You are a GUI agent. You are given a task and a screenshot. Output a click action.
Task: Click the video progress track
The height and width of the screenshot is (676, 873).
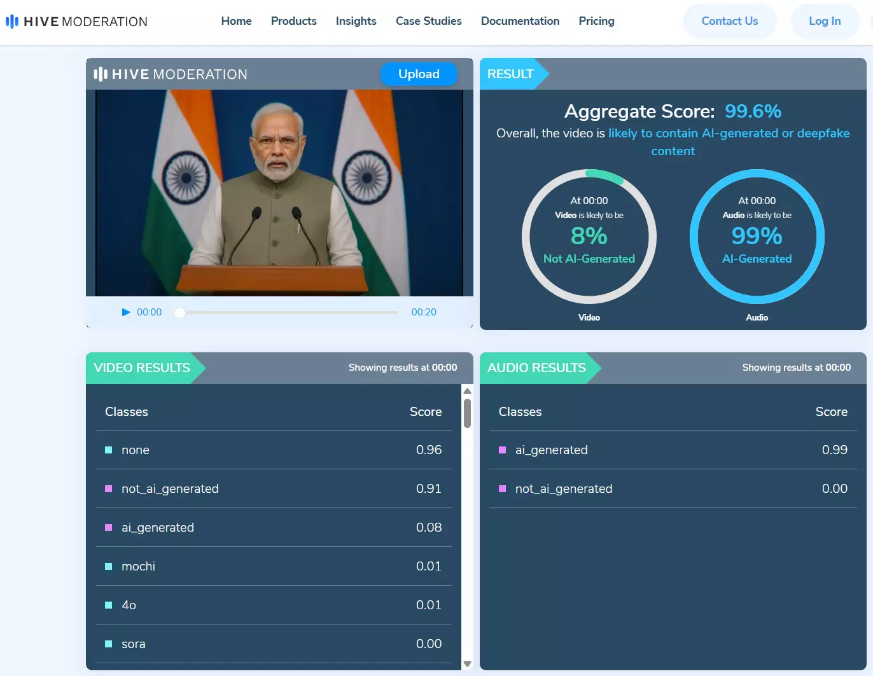coord(286,312)
